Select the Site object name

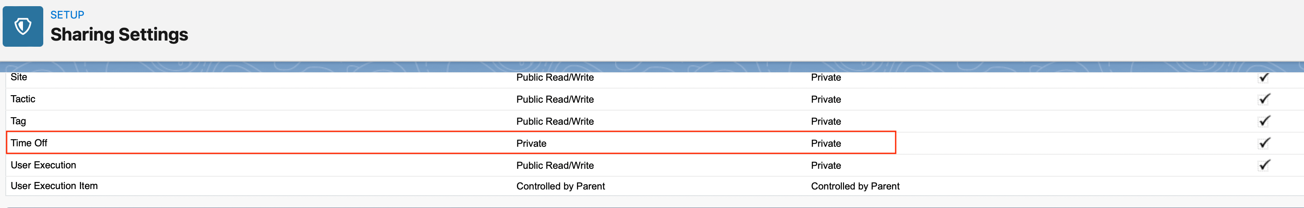pyautogui.click(x=19, y=77)
